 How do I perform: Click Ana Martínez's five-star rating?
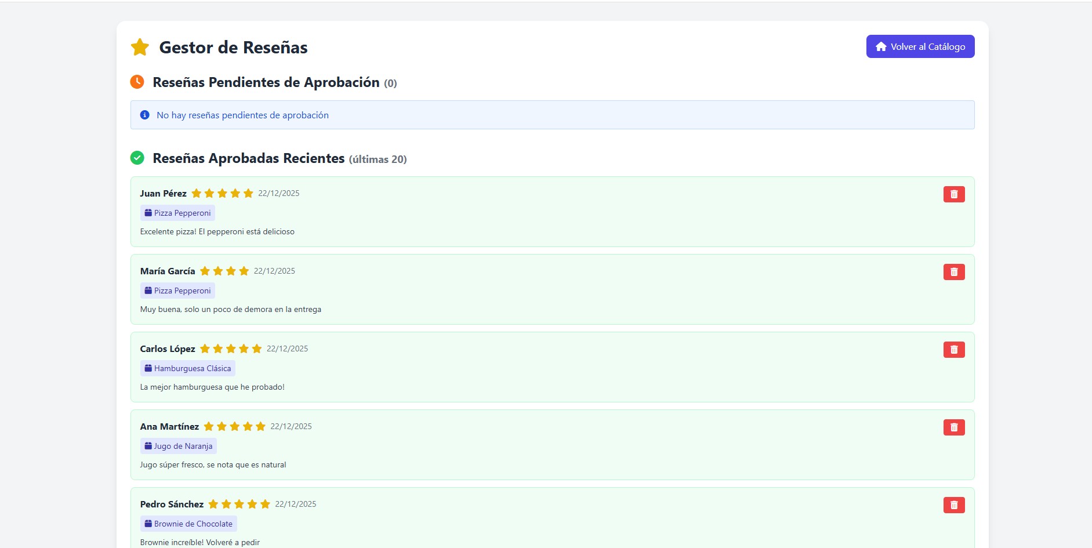click(234, 426)
